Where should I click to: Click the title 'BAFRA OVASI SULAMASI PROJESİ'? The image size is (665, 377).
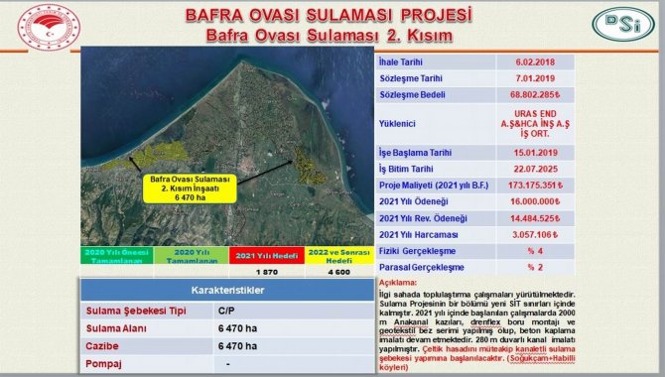[329, 15]
